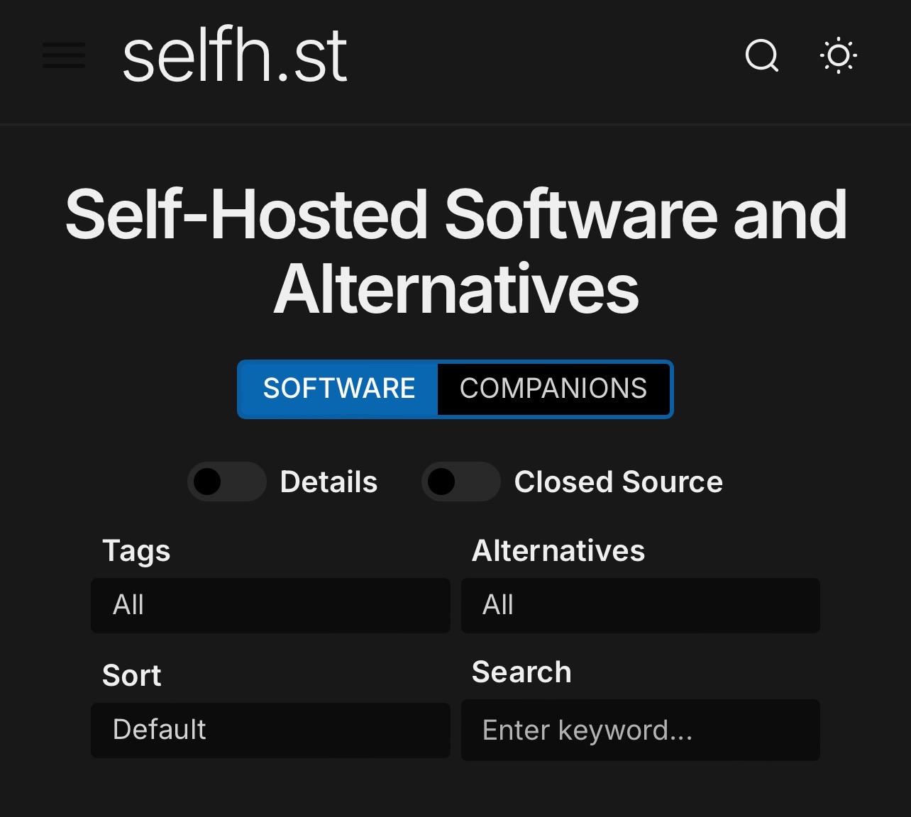Open the Sort dropdown showing Default
The width and height of the screenshot is (911, 817).
270,730
